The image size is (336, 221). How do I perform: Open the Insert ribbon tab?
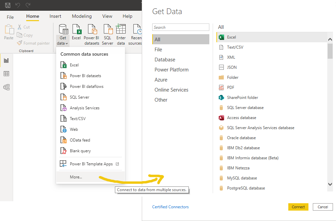point(55,16)
